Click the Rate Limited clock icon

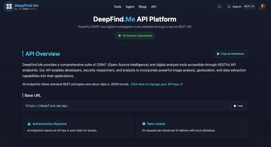(x=144, y=123)
